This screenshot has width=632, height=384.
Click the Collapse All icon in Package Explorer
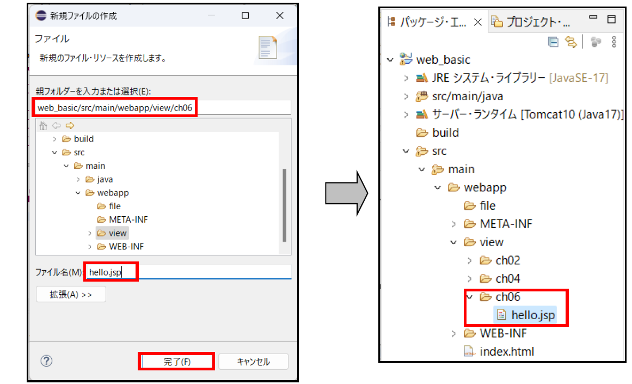[553, 42]
